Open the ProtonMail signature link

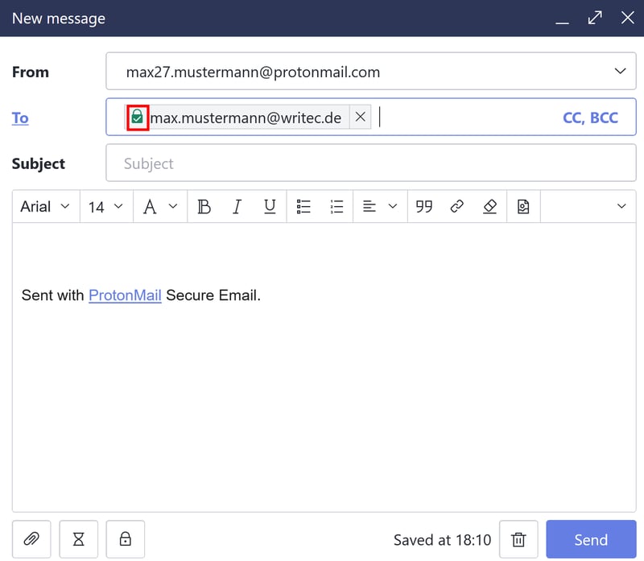coord(125,295)
